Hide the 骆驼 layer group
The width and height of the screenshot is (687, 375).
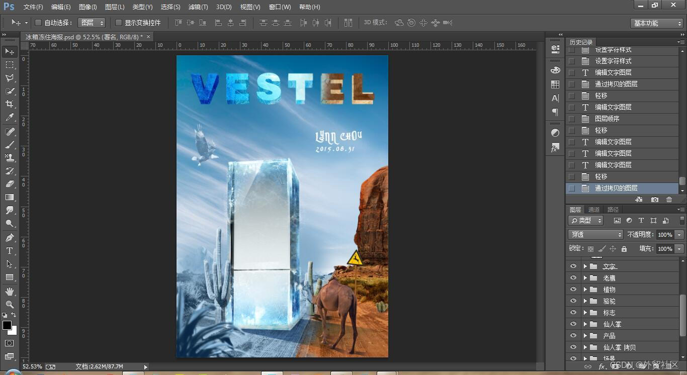tap(573, 301)
